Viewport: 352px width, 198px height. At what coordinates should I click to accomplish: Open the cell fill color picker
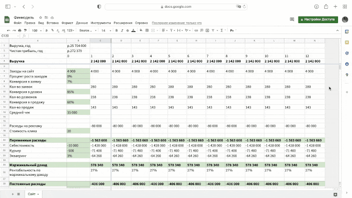(x=141, y=30)
